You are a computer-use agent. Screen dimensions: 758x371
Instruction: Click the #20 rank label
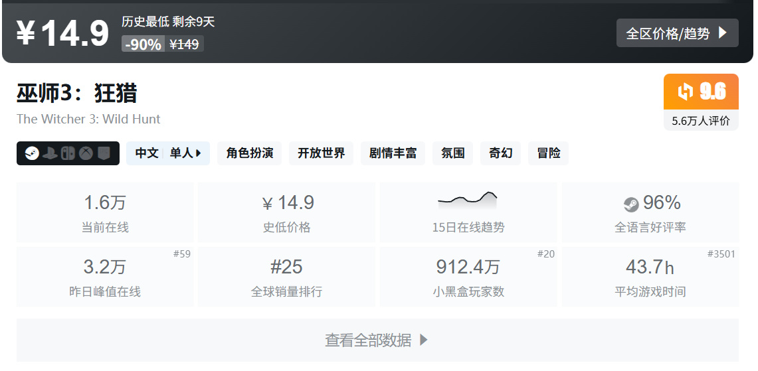[546, 254]
